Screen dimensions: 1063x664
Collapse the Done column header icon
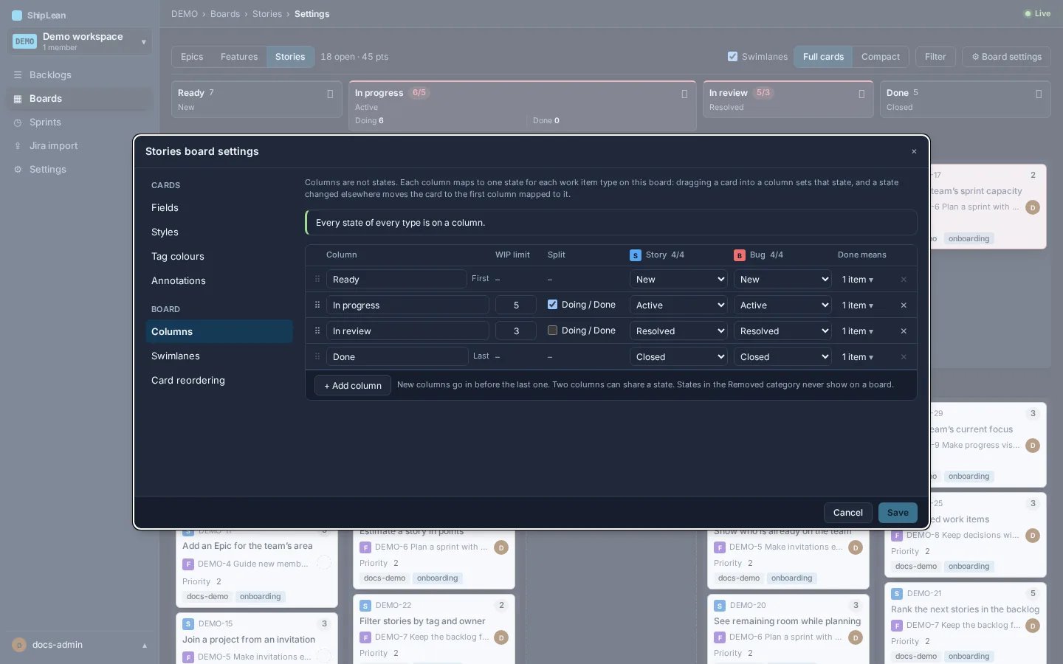[x=1039, y=94]
